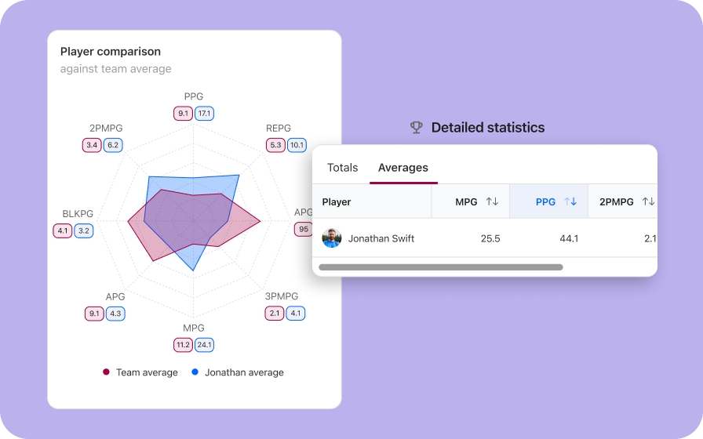Click the horizontal scrollbar under the table

point(441,267)
